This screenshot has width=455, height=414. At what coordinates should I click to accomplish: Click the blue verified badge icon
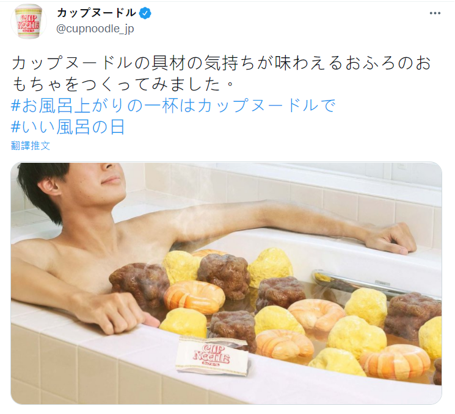click(145, 13)
